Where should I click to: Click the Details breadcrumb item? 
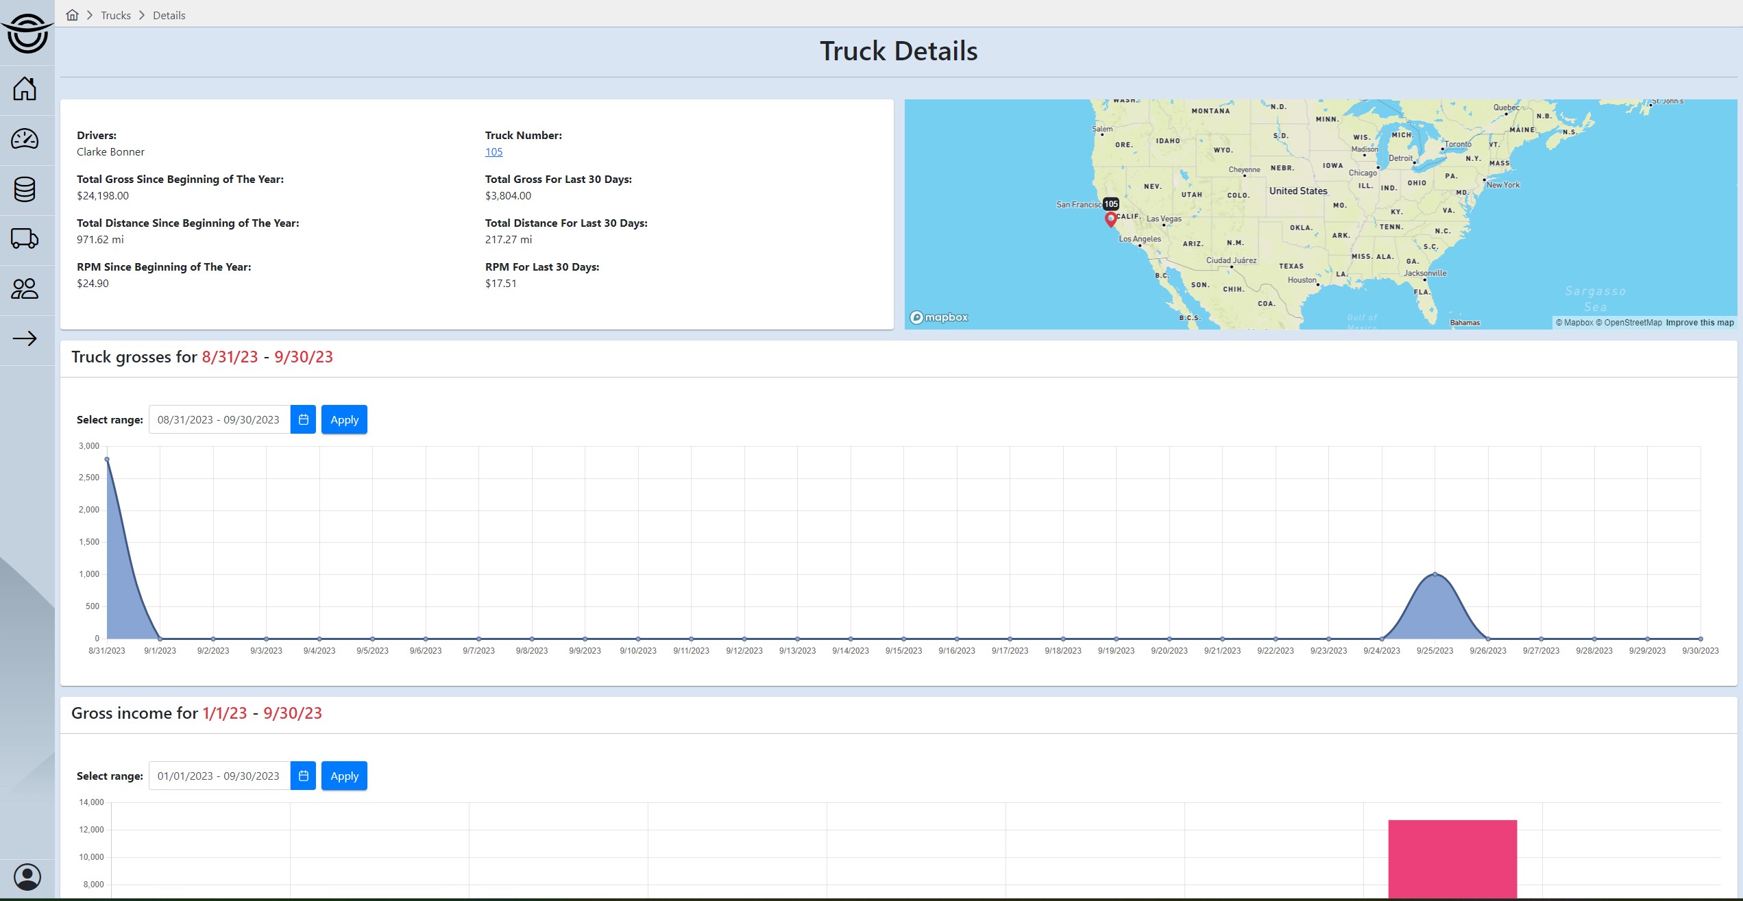[x=169, y=15]
